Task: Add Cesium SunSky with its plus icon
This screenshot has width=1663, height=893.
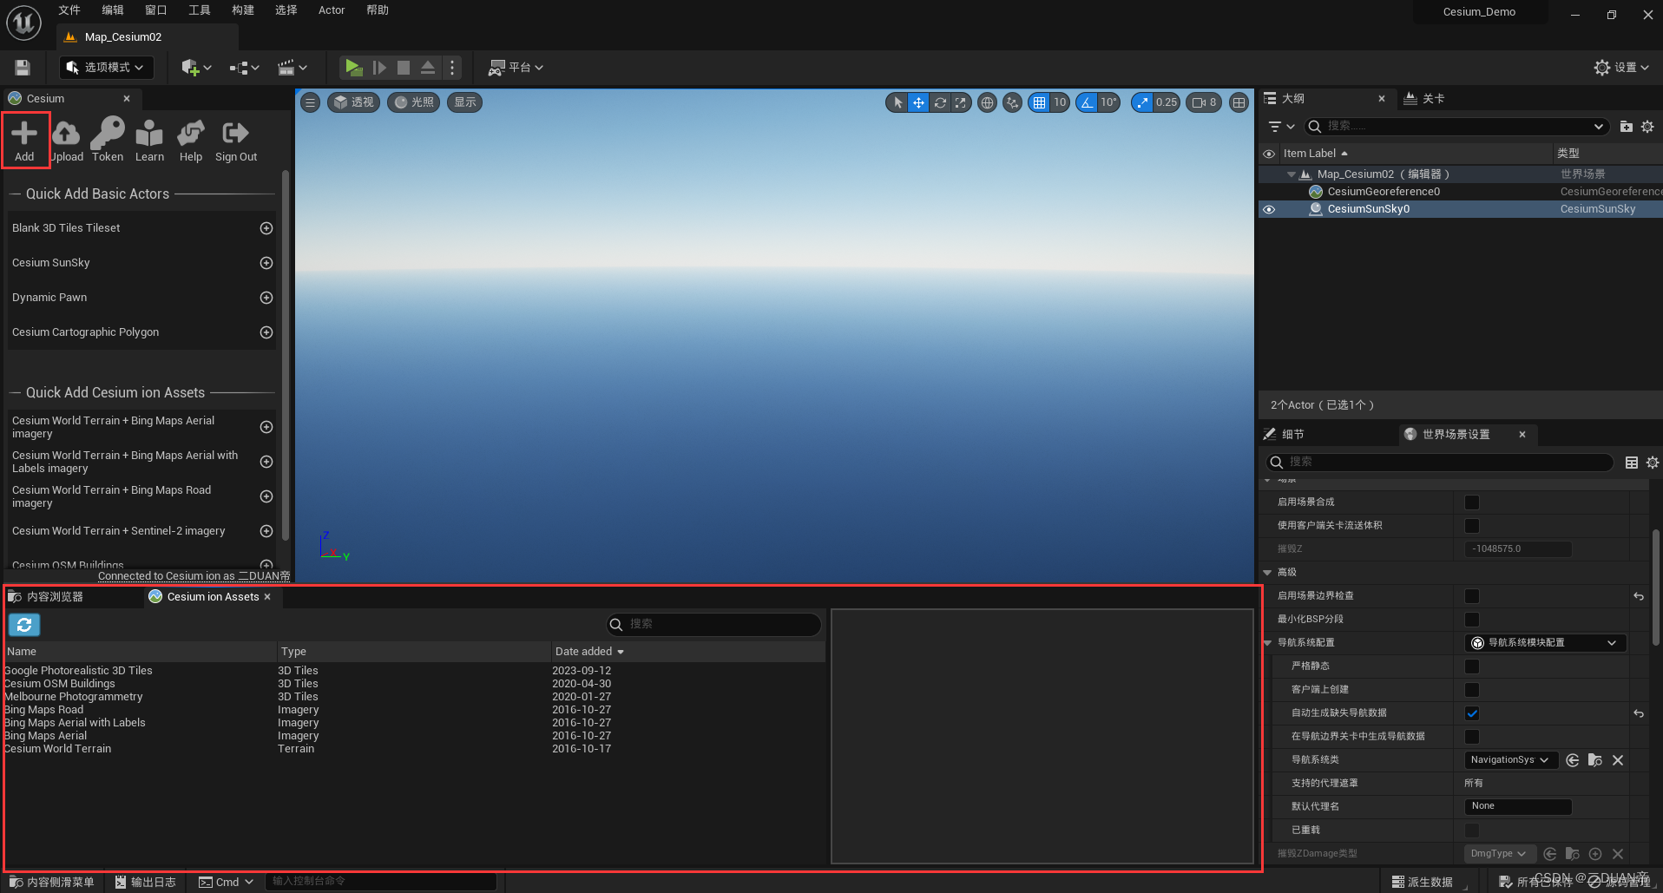Action: tap(266, 263)
